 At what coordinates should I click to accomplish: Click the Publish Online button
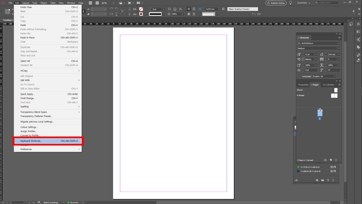276,3
